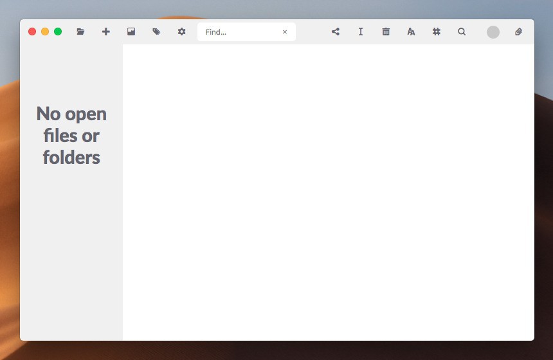
Task: Click the share/export icon
Action: point(336,32)
